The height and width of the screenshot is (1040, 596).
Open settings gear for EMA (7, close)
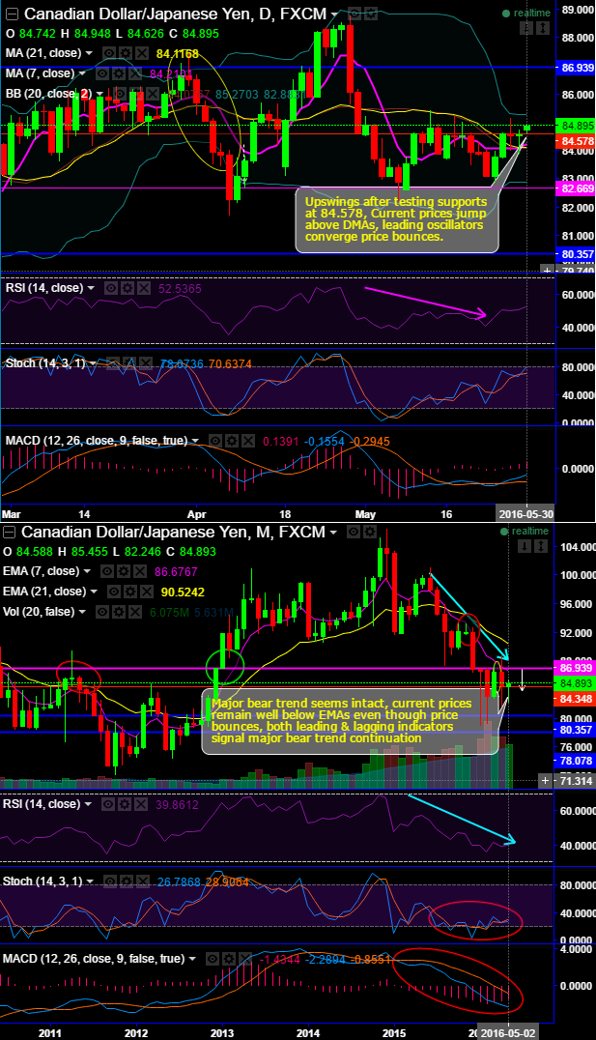(124, 571)
